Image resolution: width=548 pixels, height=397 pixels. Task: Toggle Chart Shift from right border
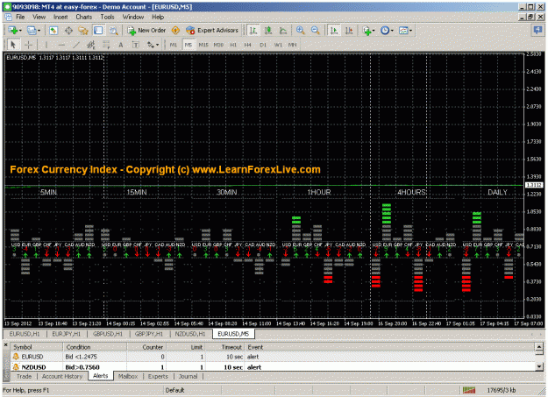(349, 31)
